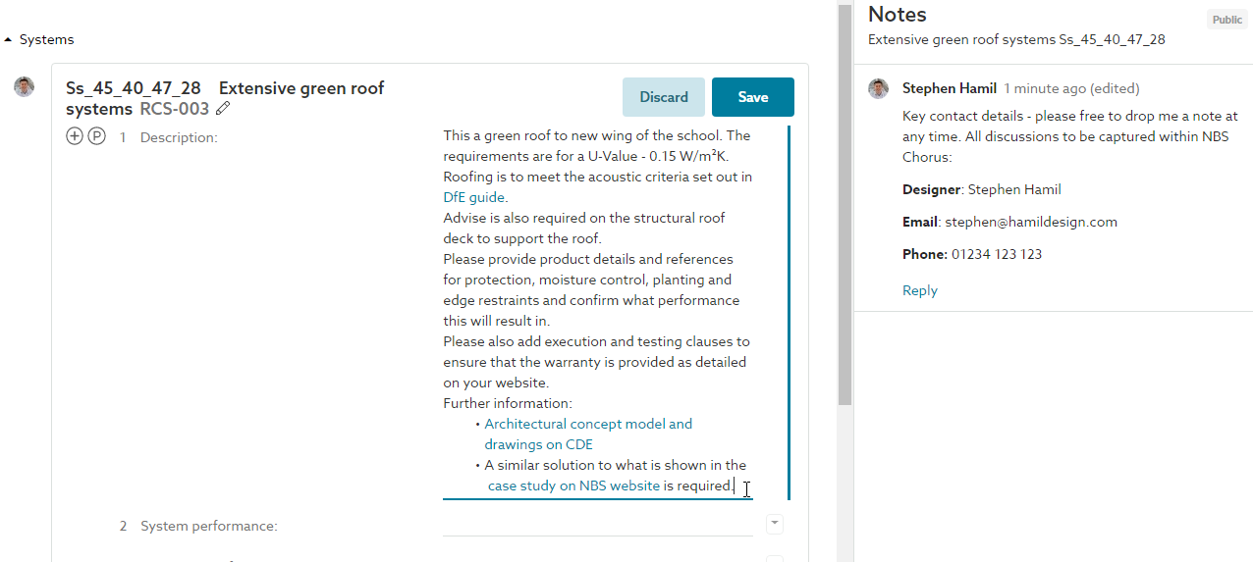This screenshot has width=1253, height=562.
Task: Open the DfE guide link
Action: pos(474,197)
